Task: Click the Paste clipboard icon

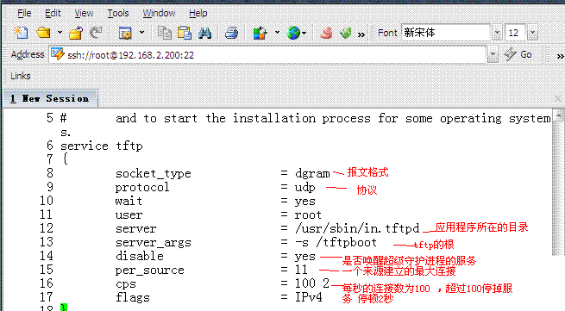Action: (x=185, y=33)
